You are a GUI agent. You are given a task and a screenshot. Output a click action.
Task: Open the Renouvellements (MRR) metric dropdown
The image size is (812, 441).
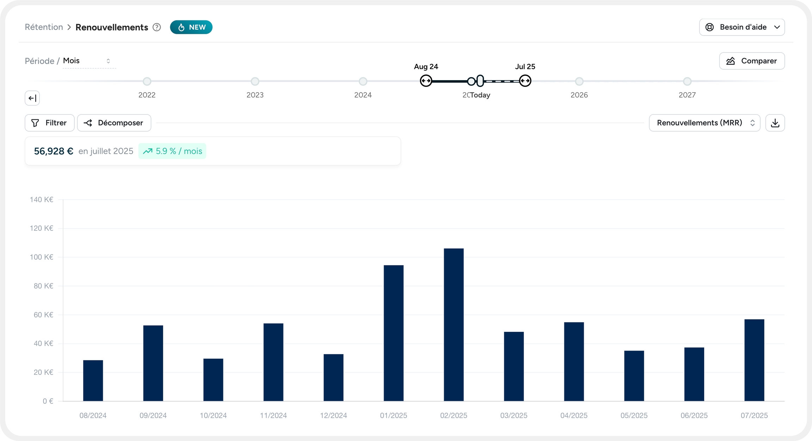(704, 123)
